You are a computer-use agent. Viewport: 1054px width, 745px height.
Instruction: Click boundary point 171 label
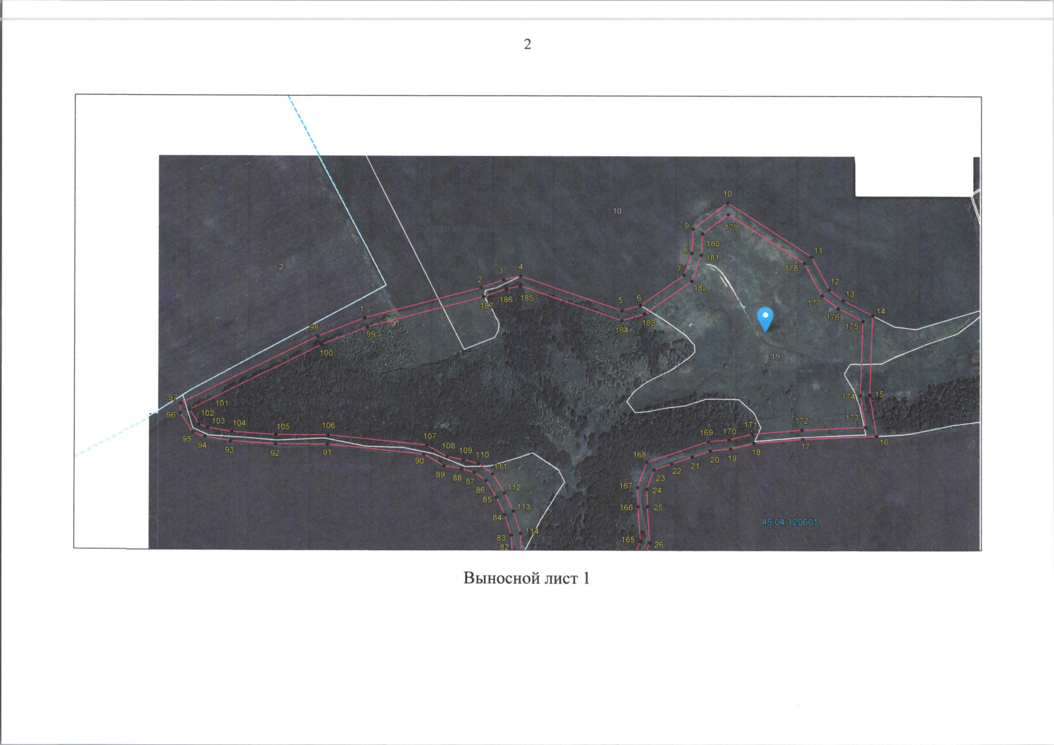coord(751,425)
